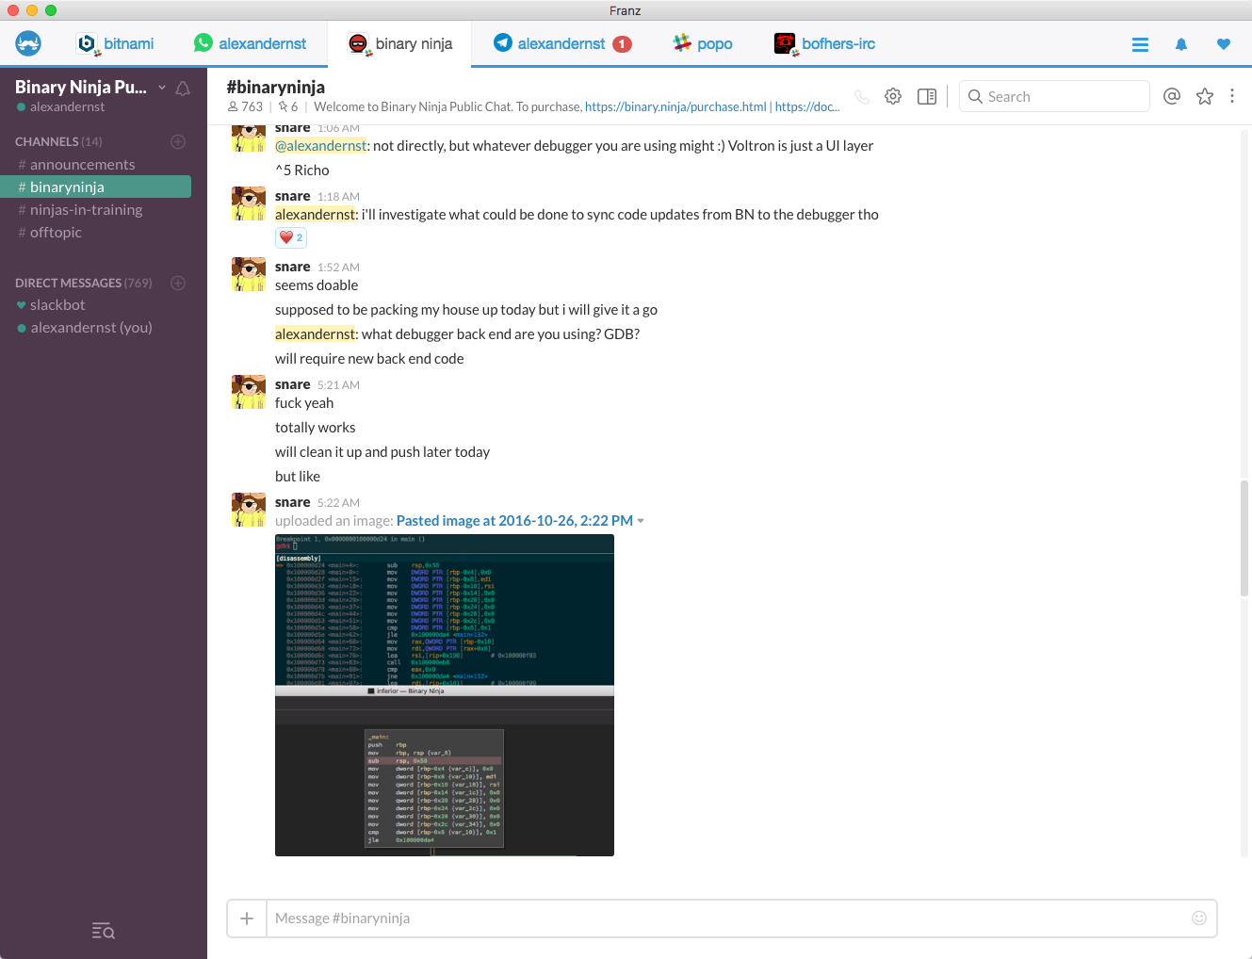Click the add channel plus icon
Screen dimensions: 1252x959
pyautogui.click(x=178, y=141)
